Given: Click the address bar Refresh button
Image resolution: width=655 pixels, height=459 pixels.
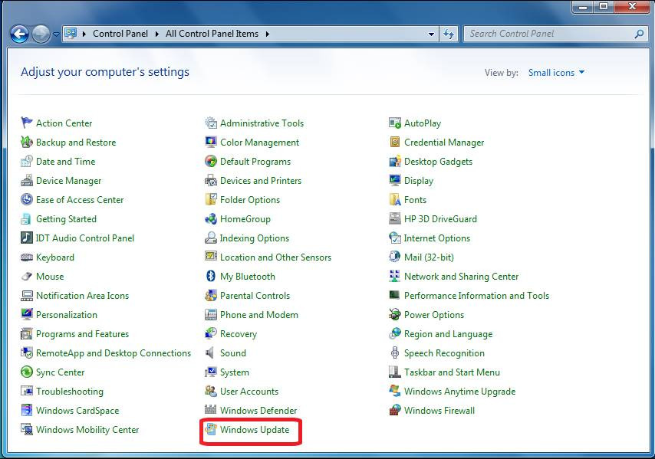Looking at the screenshot, I should [449, 34].
